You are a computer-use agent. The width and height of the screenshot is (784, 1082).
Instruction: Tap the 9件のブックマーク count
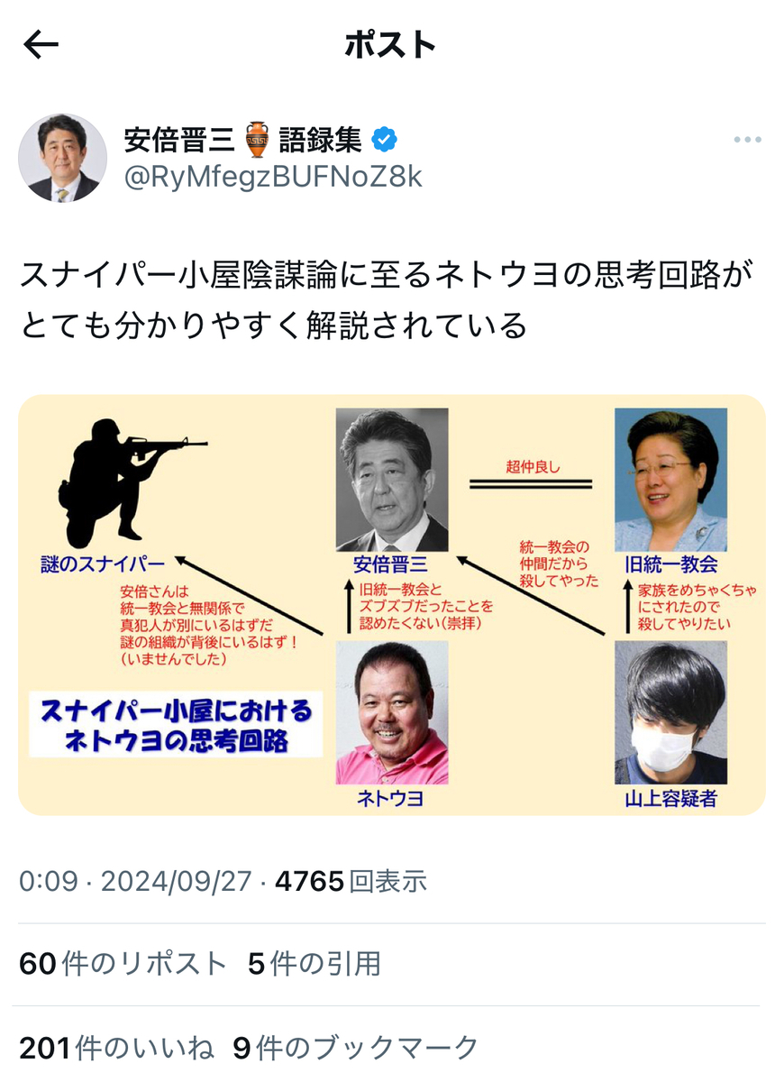pos(356,1048)
